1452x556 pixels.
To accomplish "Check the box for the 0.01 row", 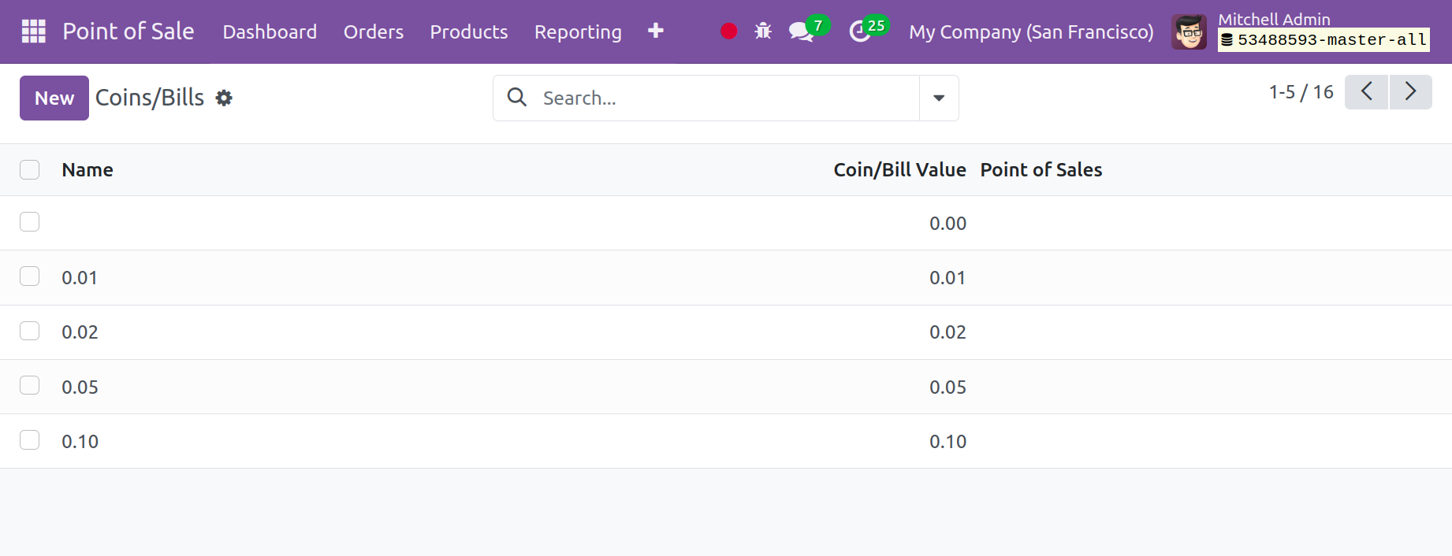I will tap(30, 276).
